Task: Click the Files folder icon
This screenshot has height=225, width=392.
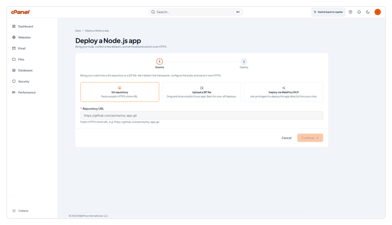Action: click(x=14, y=59)
